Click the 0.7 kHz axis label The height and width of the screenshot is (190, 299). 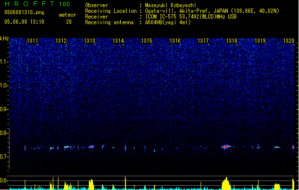click(x=4, y=157)
